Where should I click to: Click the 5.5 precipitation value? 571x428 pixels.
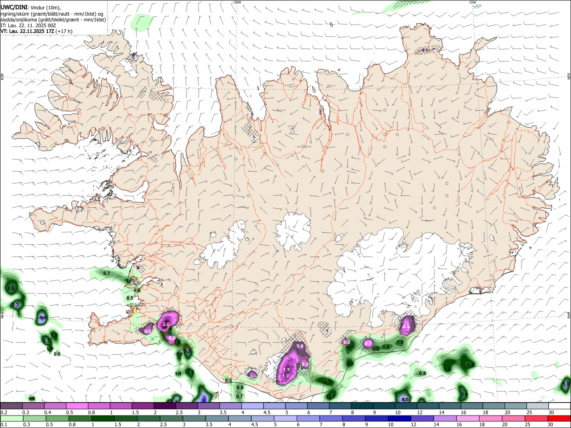pos(46,341)
